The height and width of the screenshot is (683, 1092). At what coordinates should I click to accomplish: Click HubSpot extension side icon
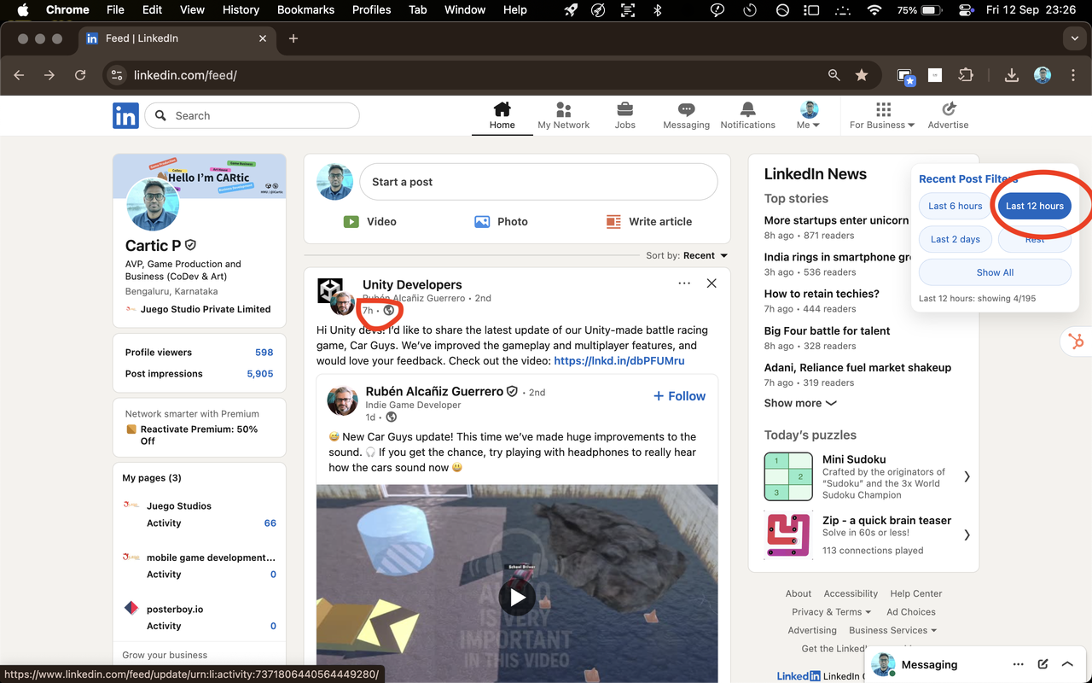[1076, 341]
